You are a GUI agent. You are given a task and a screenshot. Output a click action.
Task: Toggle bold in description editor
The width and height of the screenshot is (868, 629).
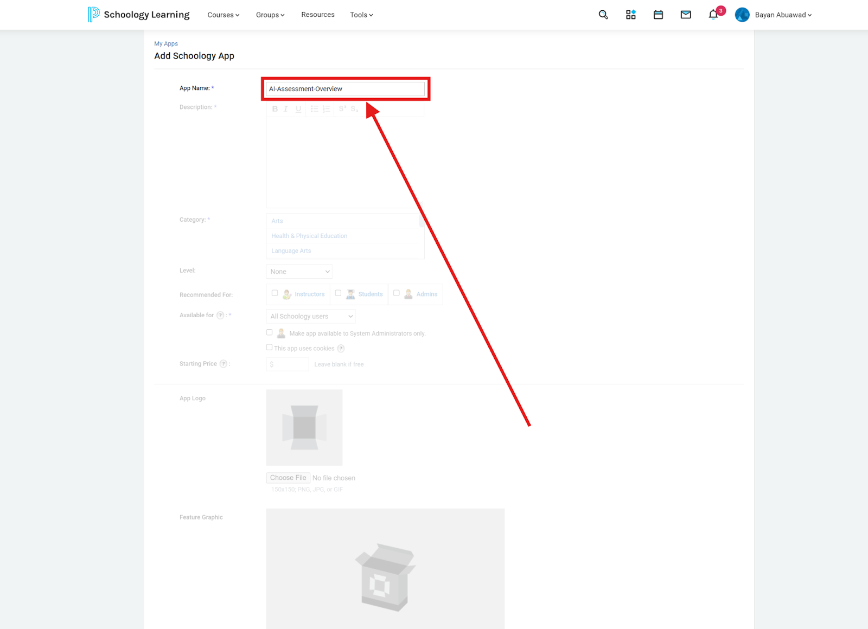coord(275,109)
